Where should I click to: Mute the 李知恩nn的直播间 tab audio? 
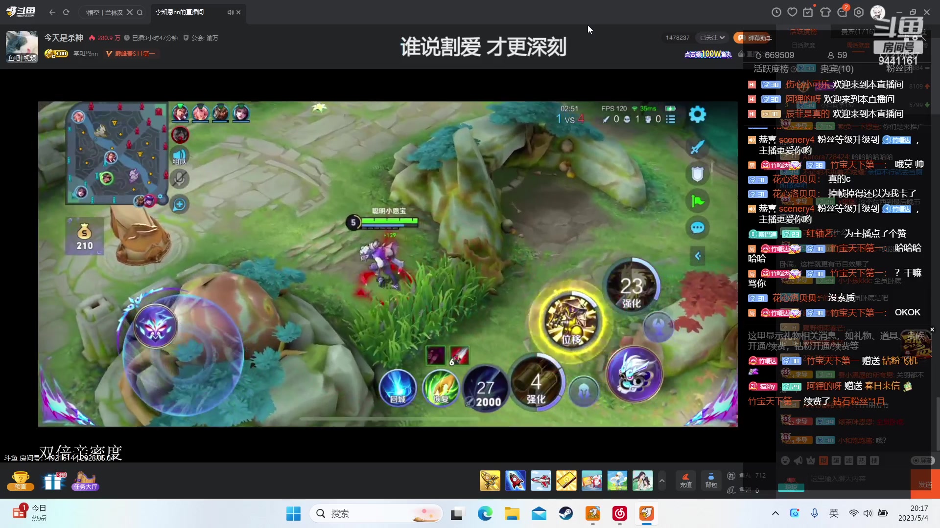pos(230,12)
